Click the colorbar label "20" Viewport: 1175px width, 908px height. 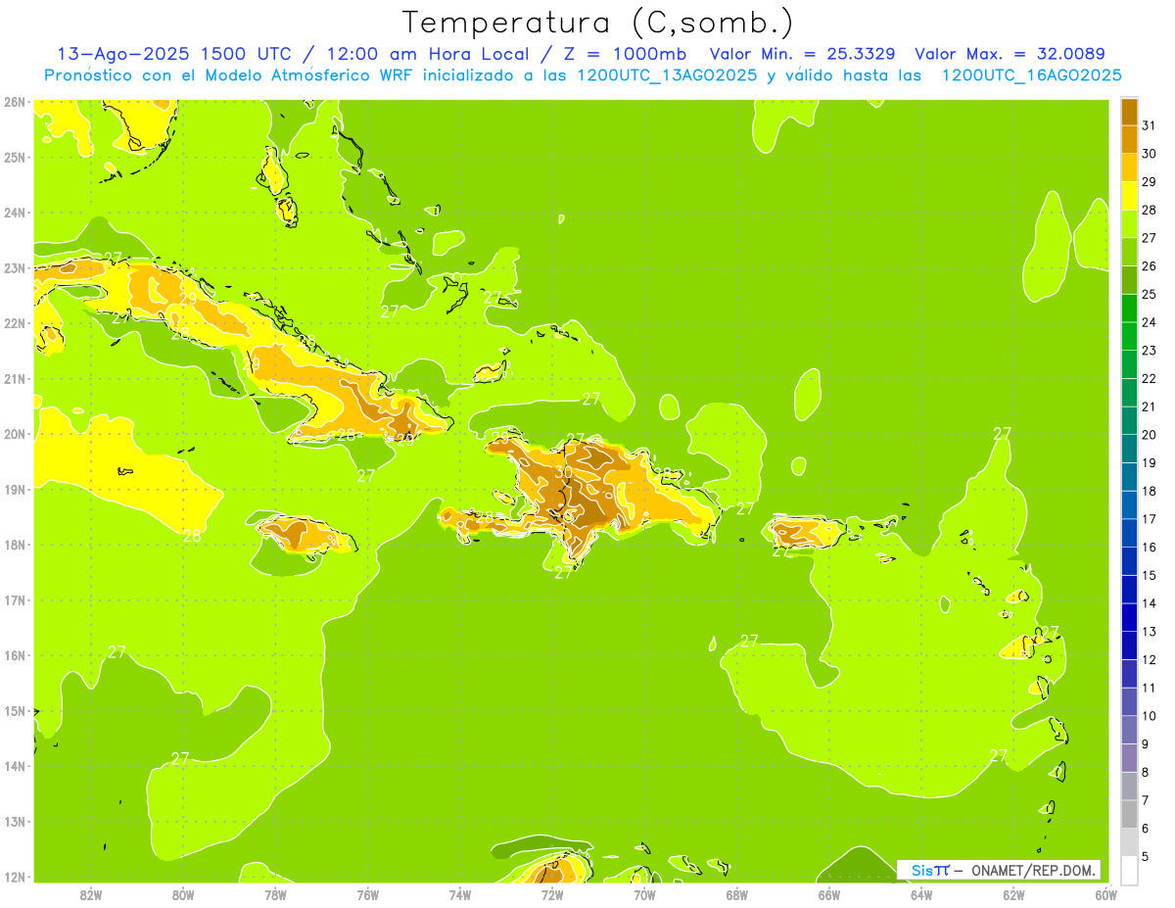click(1149, 435)
